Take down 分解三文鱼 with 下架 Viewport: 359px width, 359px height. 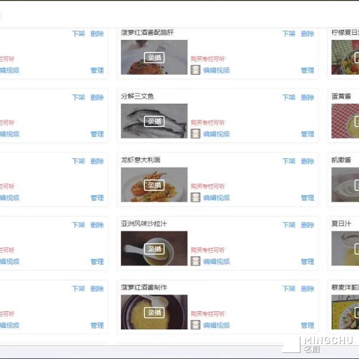pyautogui.click(x=289, y=98)
